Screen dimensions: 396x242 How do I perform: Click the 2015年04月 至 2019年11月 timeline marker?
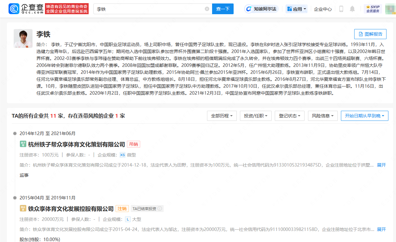click(x=15, y=198)
